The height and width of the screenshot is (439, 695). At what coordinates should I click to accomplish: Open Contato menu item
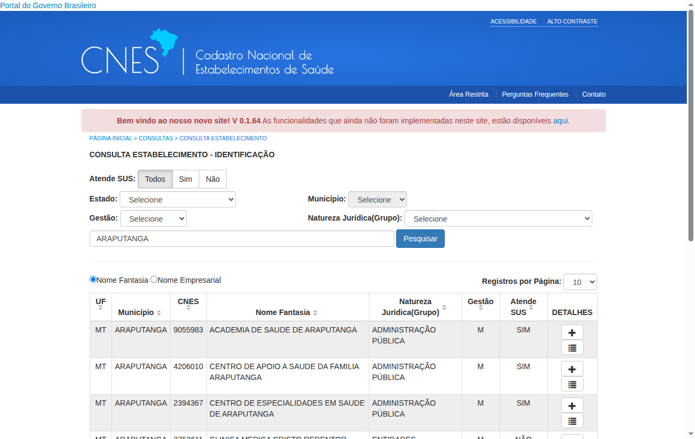point(594,94)
